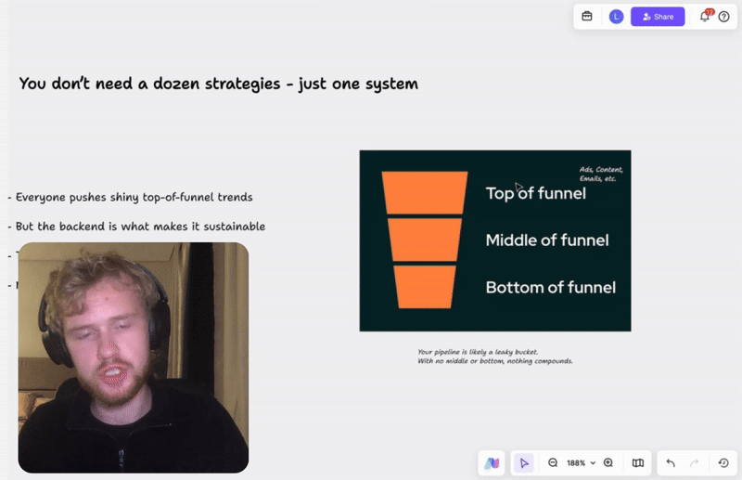Toggle the minimap panel icon

pos(638,462)
